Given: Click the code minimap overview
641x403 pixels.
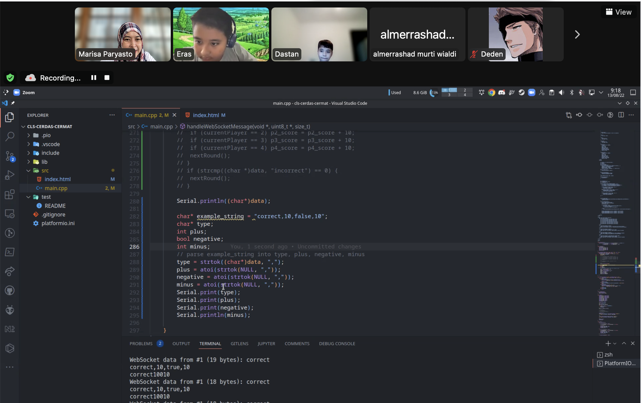Looking at the screenshot, I should pyautogui.click(x=614, y=234).
